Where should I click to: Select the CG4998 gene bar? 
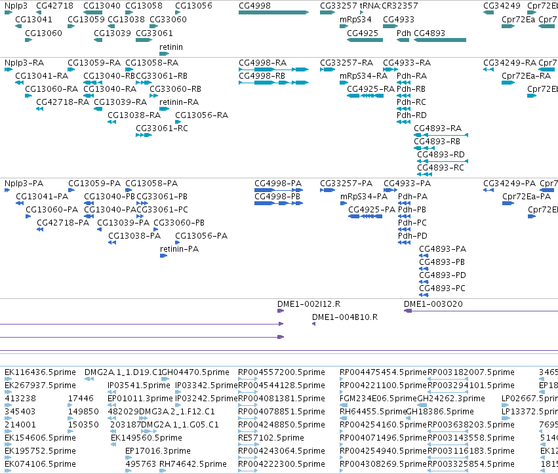click(273, 12)
